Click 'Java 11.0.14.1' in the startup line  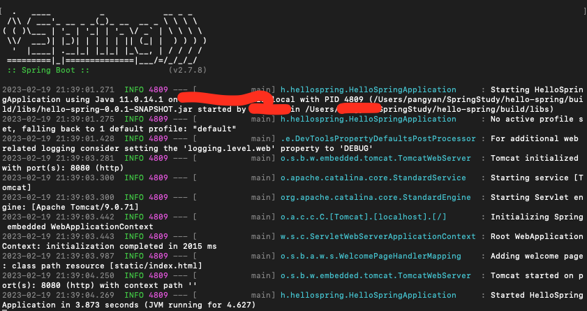click(x=131, y=100)
